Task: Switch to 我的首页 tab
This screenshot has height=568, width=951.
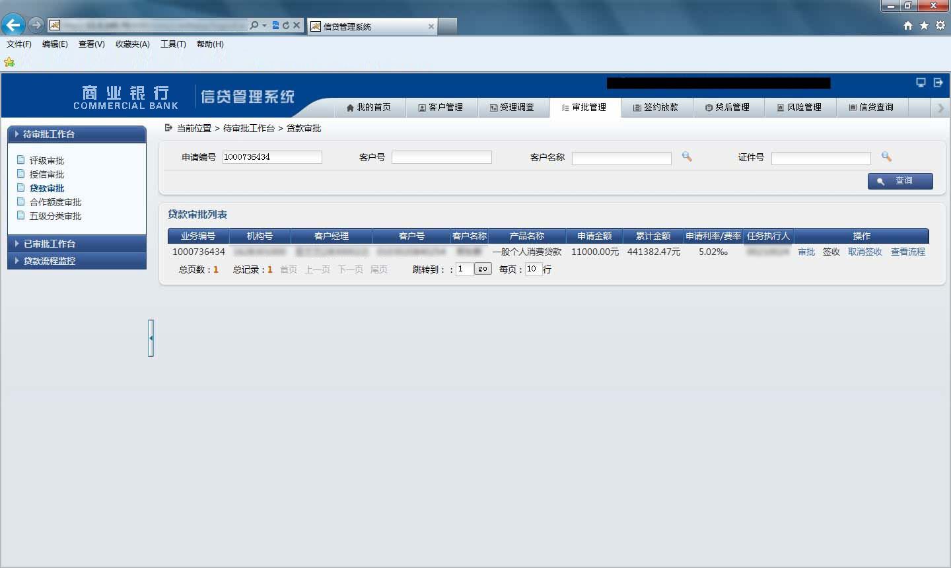Action: pos(369,107)
